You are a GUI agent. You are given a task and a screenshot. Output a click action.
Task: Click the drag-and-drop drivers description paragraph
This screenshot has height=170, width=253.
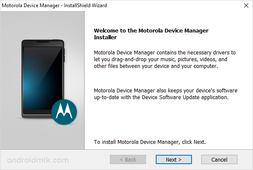(x=165, y=59)
